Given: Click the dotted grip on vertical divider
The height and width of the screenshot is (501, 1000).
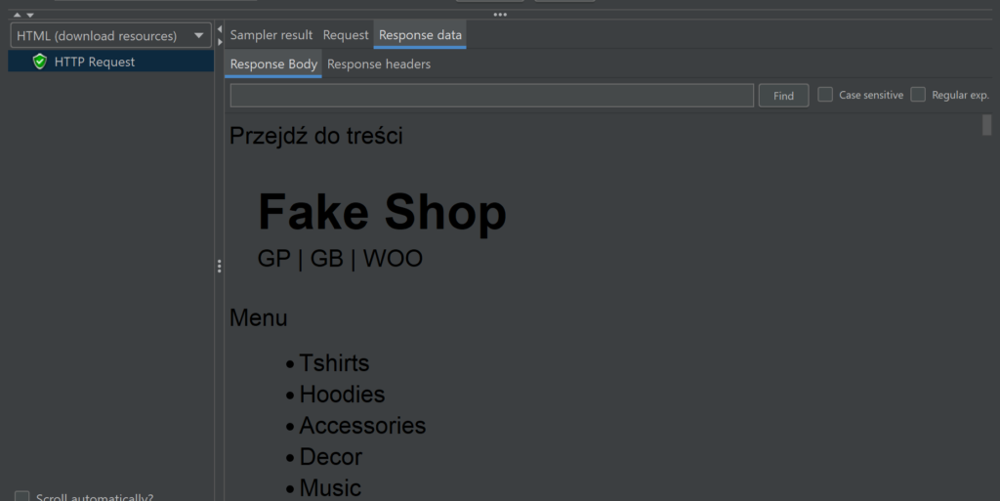Looking at the screenshot, I should (220, 267).
